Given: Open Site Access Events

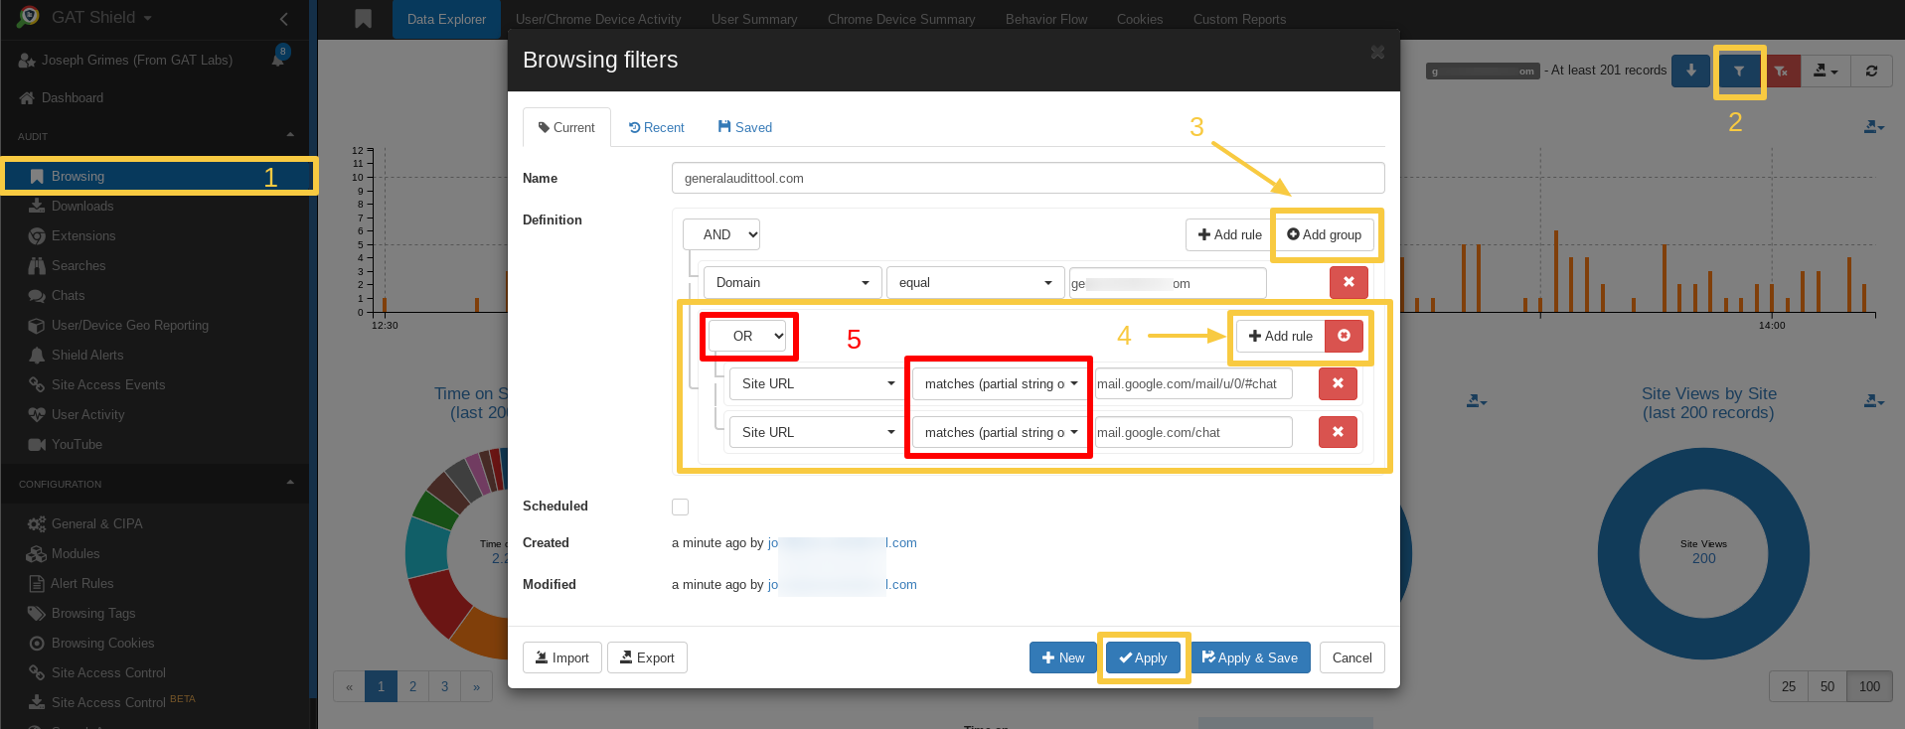Looking at the screenshot, I should click(108, 384).
